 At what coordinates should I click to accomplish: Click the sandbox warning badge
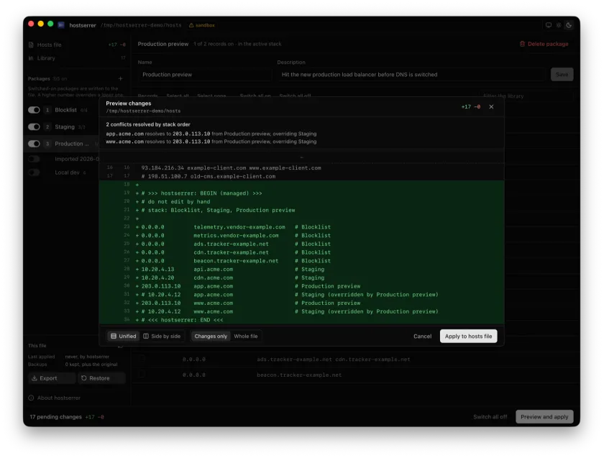coord(201,25)
